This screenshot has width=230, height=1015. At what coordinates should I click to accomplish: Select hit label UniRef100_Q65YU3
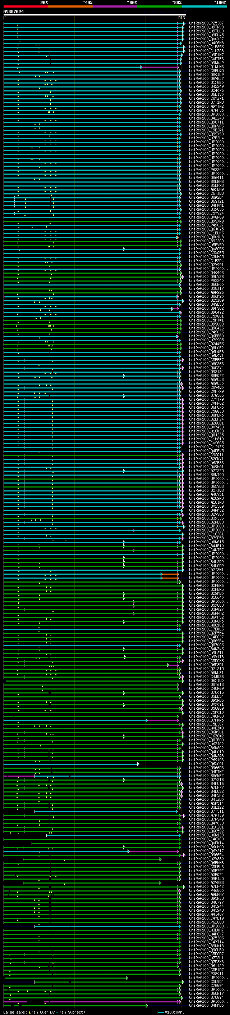pyautogui.click(x=206, y=487)
